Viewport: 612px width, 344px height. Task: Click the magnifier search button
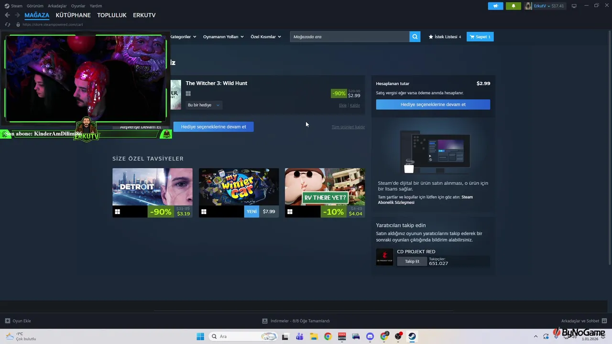(x=415, y=37)
